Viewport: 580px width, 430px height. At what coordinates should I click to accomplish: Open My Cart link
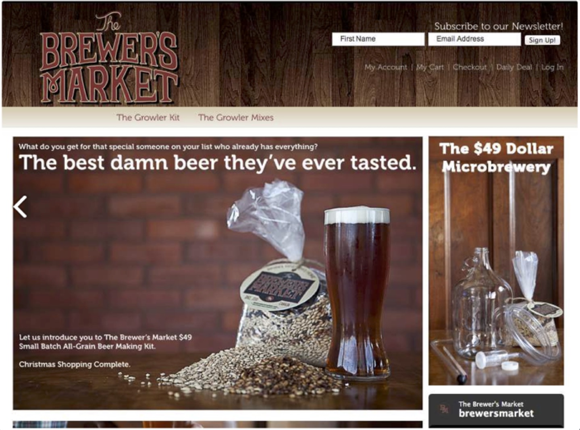[x=430, y=67]
